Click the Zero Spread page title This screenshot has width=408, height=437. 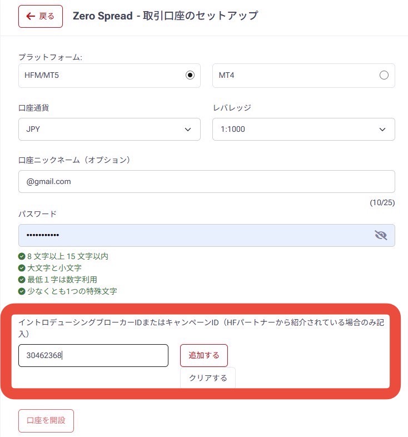point(165,16)
